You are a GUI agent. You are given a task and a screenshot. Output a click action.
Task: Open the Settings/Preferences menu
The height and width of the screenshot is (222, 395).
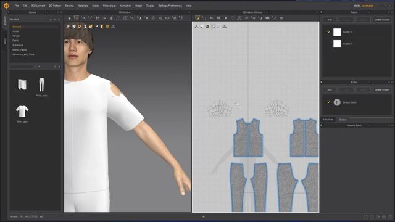pos(170,6)
